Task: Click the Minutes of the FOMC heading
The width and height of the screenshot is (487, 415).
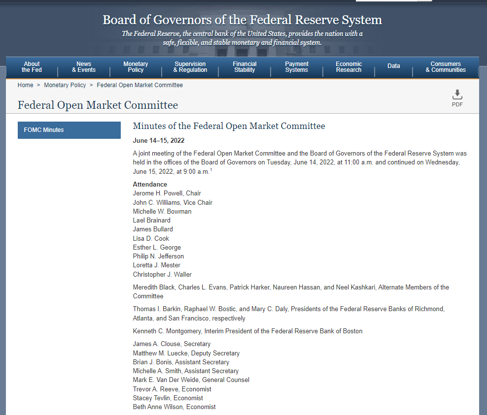Action: point(229,126)
